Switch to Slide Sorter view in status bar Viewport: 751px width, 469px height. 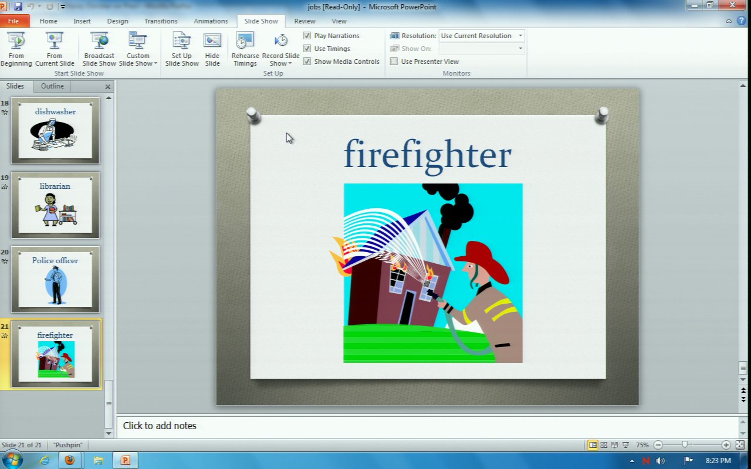(x=604, y=445)
